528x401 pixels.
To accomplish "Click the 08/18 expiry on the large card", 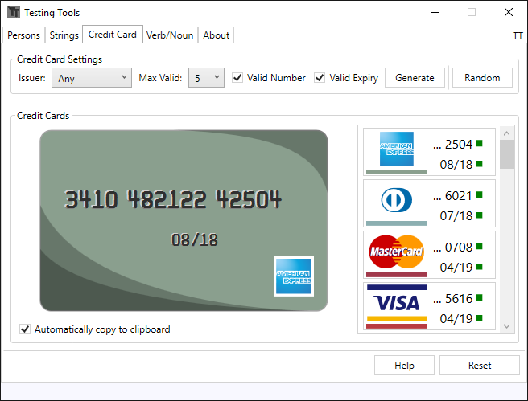I will click(x=195, y=240).
